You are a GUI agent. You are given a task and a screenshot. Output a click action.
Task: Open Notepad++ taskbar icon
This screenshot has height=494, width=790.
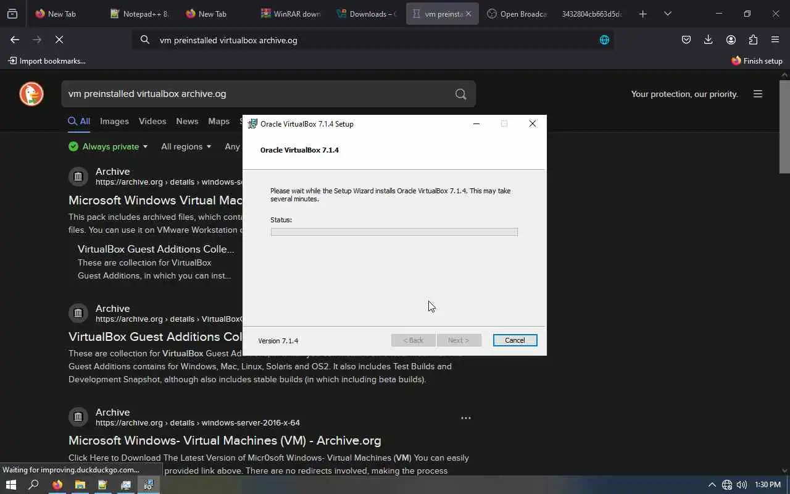coord(103,485)
